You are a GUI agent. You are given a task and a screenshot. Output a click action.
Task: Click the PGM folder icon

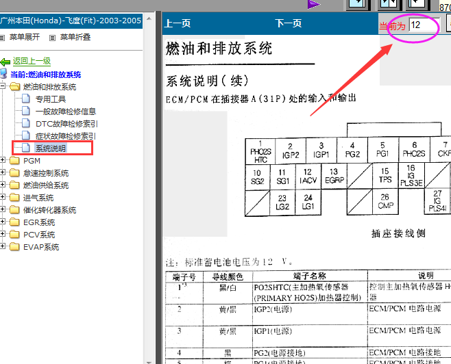(14, 160)
